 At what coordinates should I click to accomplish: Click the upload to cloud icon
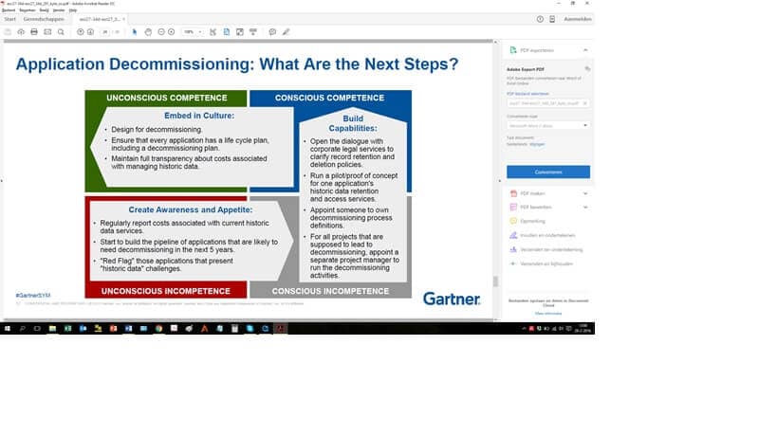click(x=21, y=31)
